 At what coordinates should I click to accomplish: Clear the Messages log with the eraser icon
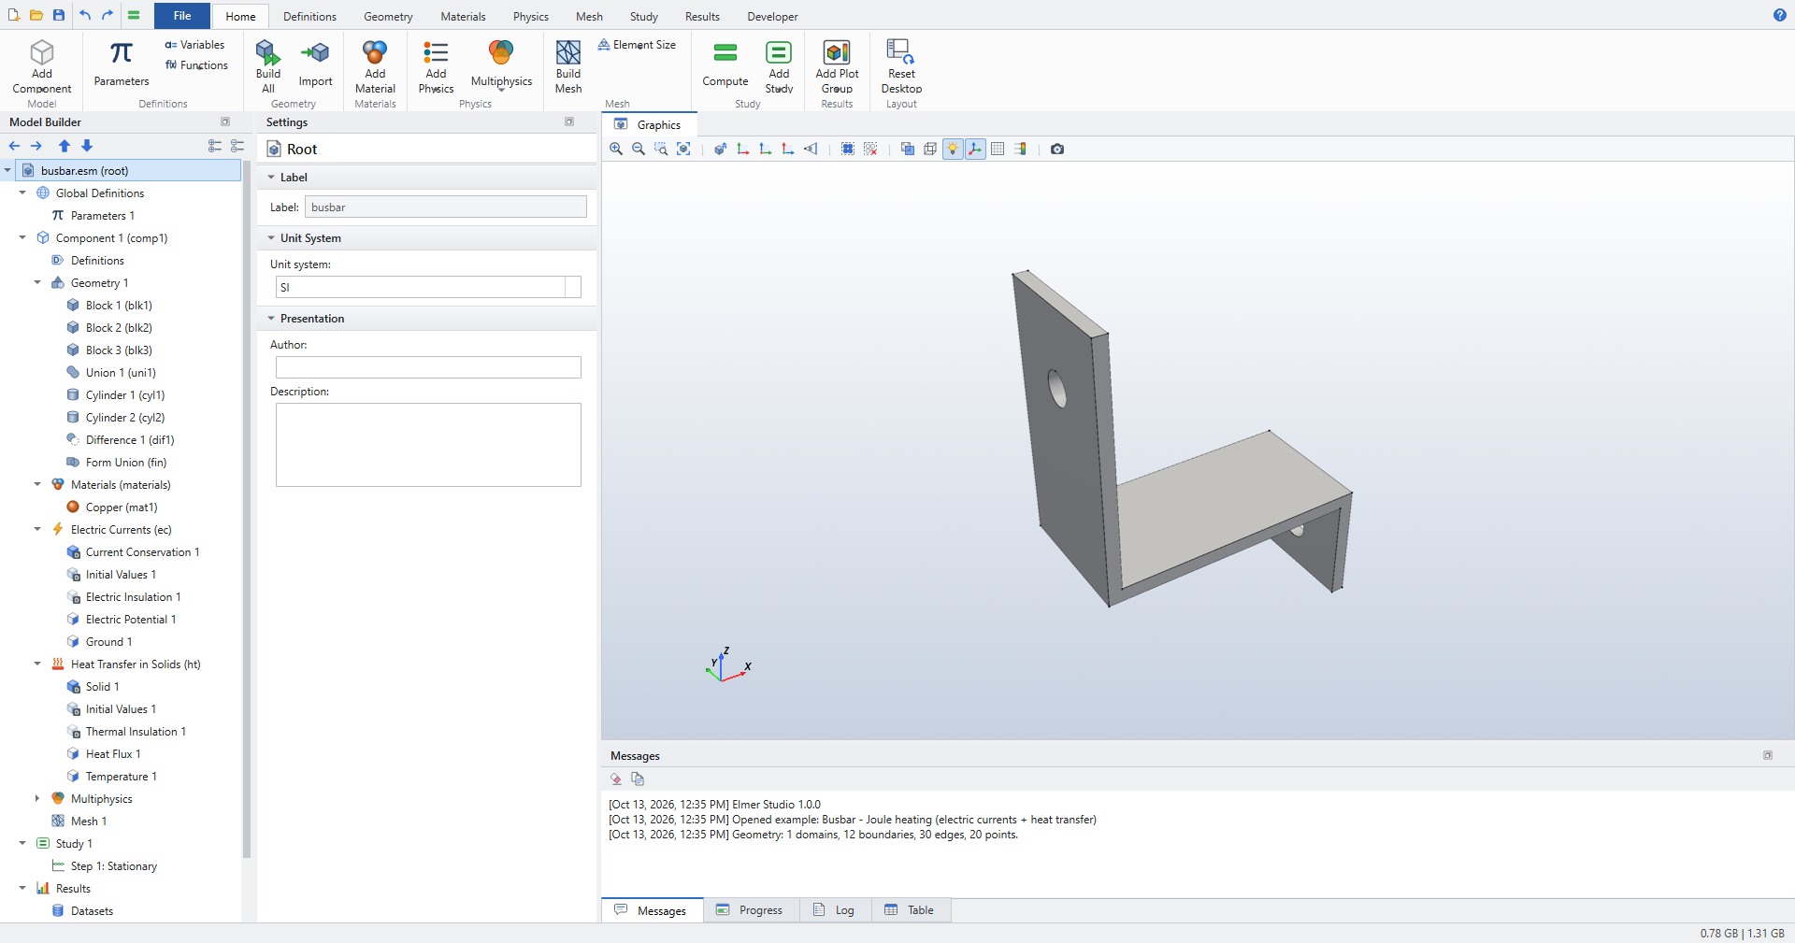[616, 779]
